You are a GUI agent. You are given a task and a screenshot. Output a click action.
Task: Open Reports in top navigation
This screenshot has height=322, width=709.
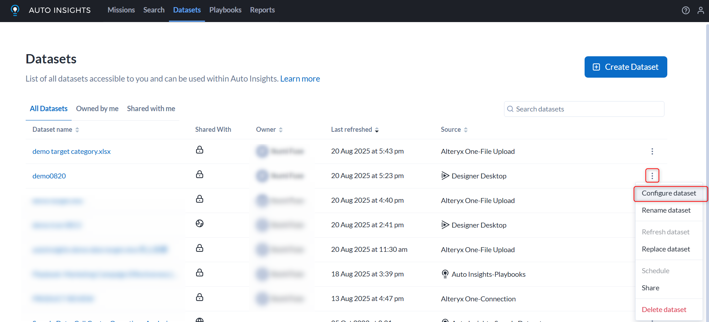tap(262, 10)
